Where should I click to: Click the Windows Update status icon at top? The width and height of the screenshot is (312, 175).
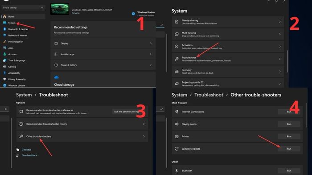(x=133, y=14)
